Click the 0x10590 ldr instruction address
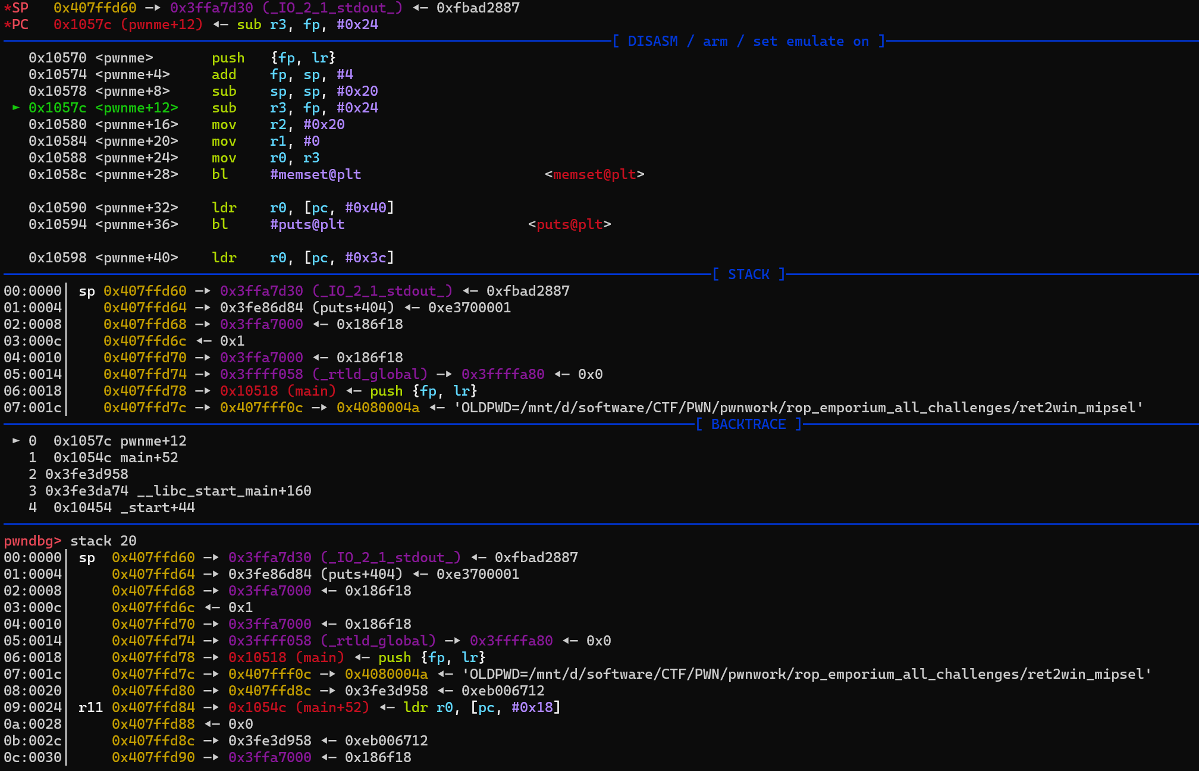This screenshot has width=1199, height=771. point(58,208)
